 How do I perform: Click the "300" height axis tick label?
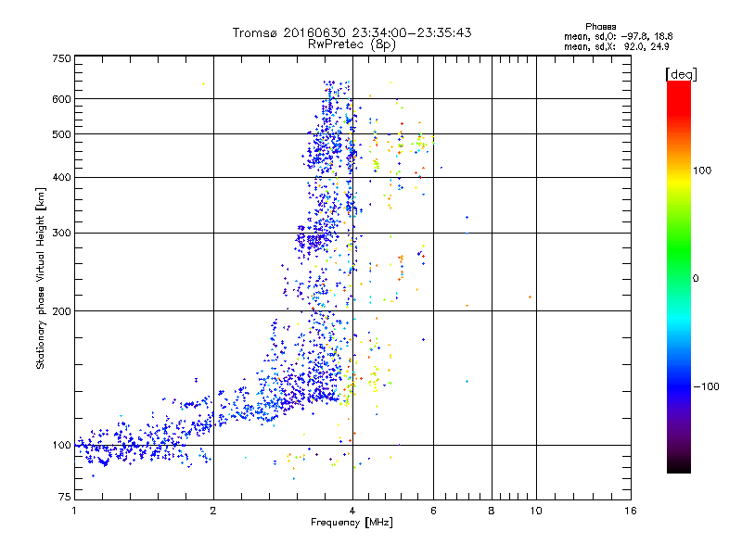[61, 233]
